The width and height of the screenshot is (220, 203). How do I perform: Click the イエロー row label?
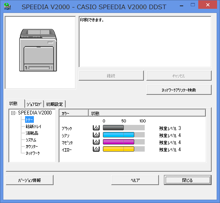67,150
